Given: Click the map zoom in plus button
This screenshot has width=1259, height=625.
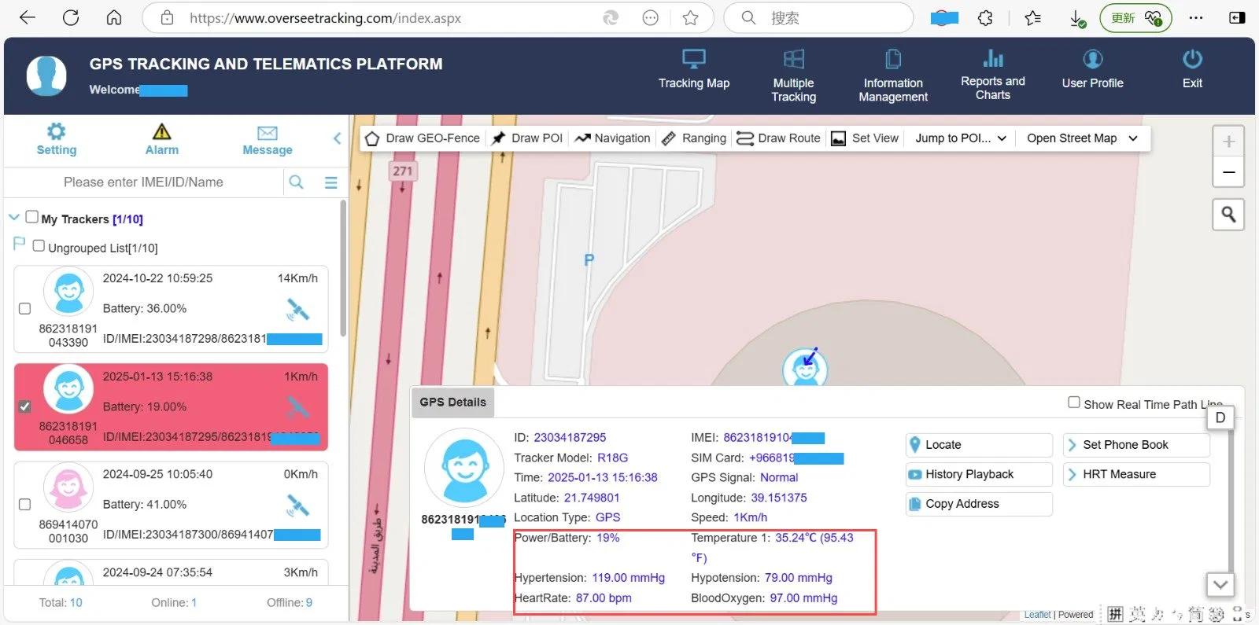Looking at the screenshot, I should [1228, 142].
